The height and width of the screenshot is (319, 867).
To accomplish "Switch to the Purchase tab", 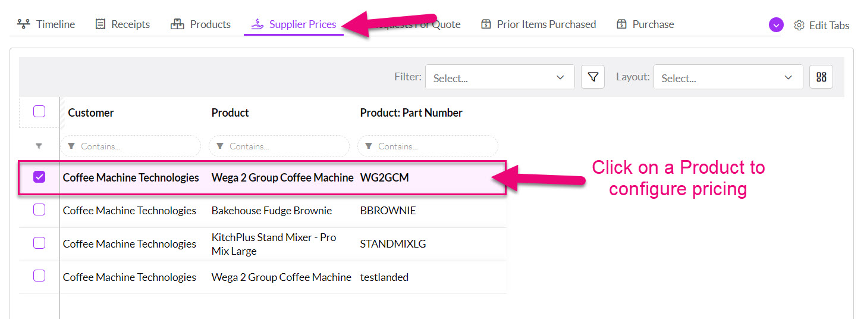I will 645,24.
